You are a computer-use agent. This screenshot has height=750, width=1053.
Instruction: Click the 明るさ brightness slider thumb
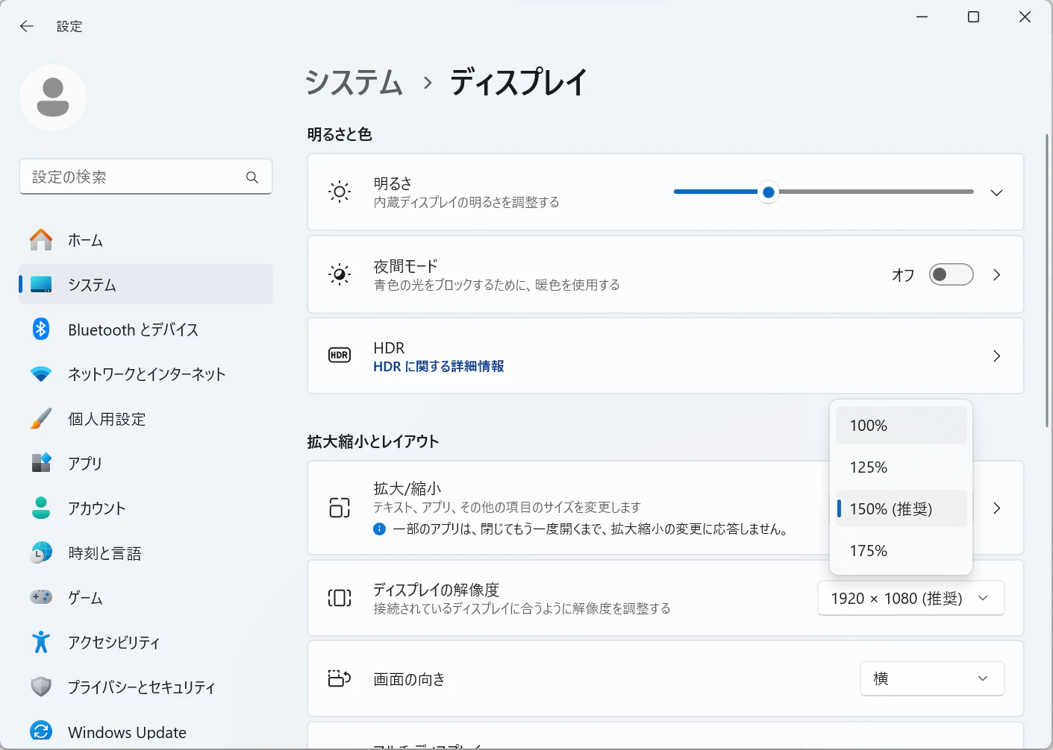[768, 192]
